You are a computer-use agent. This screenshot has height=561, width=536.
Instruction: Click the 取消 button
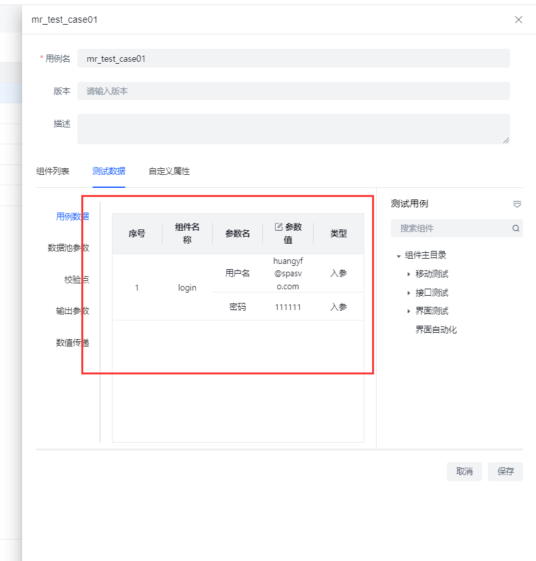464,472
